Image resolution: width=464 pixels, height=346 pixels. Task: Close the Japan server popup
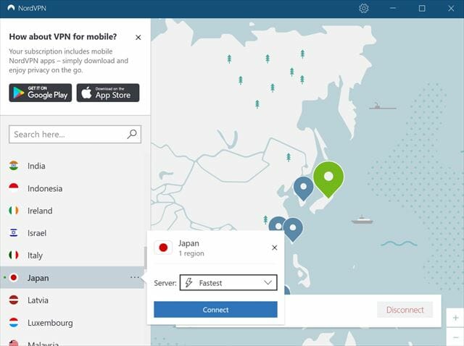pyautogui.click(x=274, y=248)
